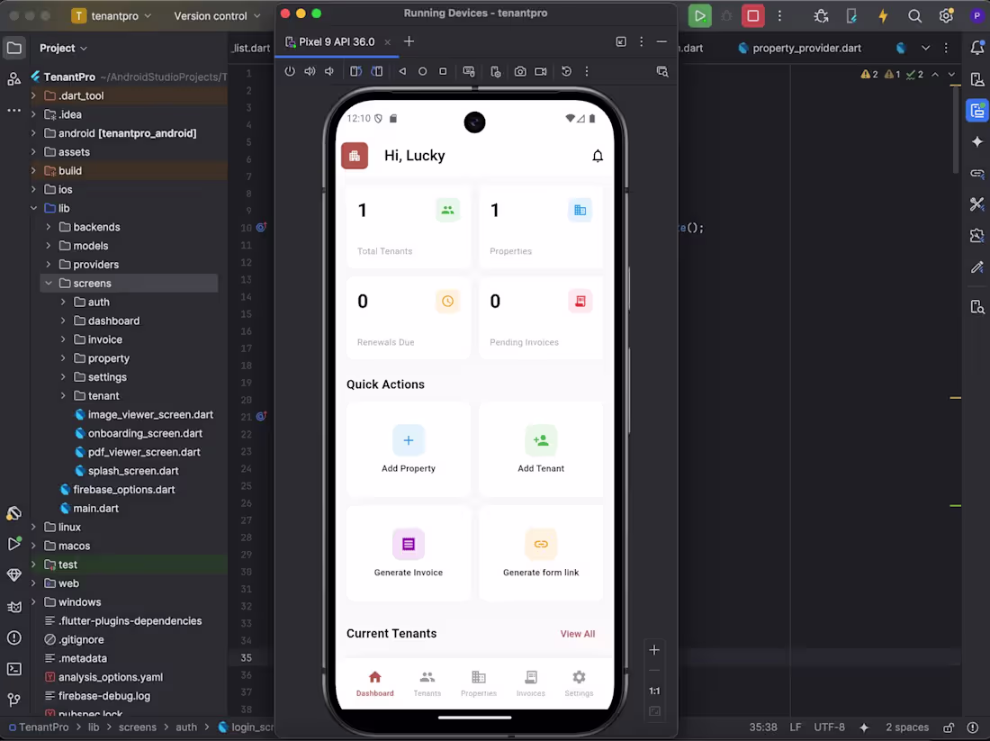Expand the models folder

(48, 246)
